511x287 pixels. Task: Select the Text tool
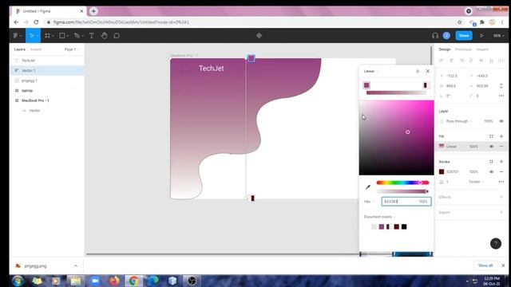pos(92,35)
